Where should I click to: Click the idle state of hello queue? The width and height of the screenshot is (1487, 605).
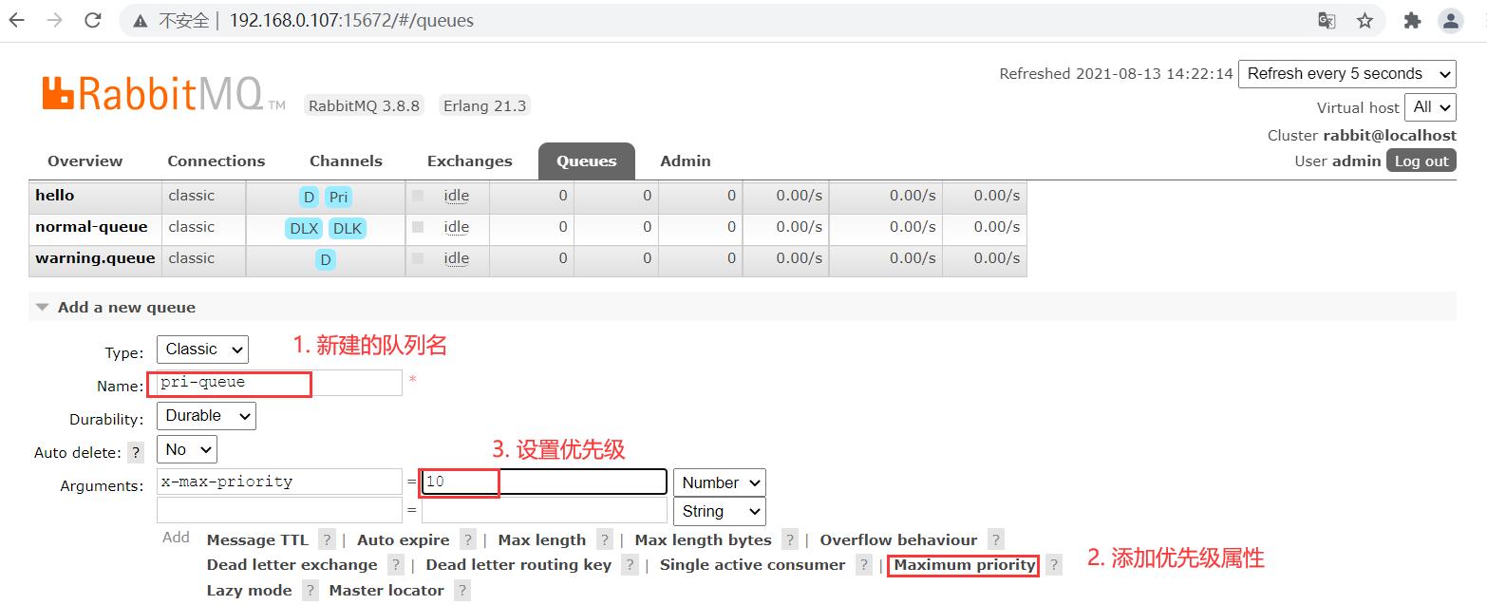pyautogui.click(x=456, y=197)
